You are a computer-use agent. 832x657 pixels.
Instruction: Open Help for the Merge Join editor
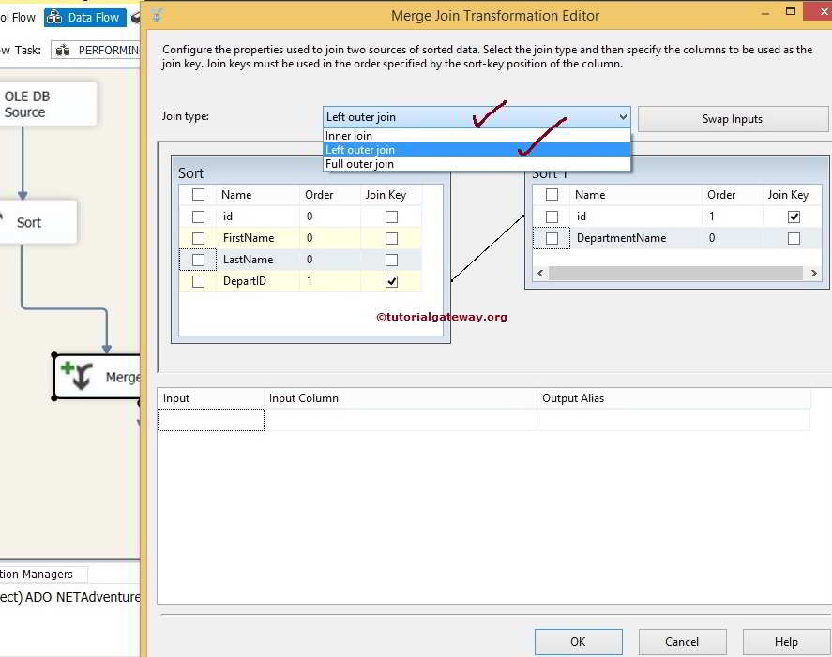click(785, 641)
